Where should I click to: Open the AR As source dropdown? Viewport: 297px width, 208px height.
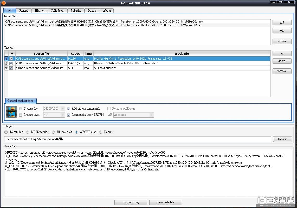(x=133, y=115)
